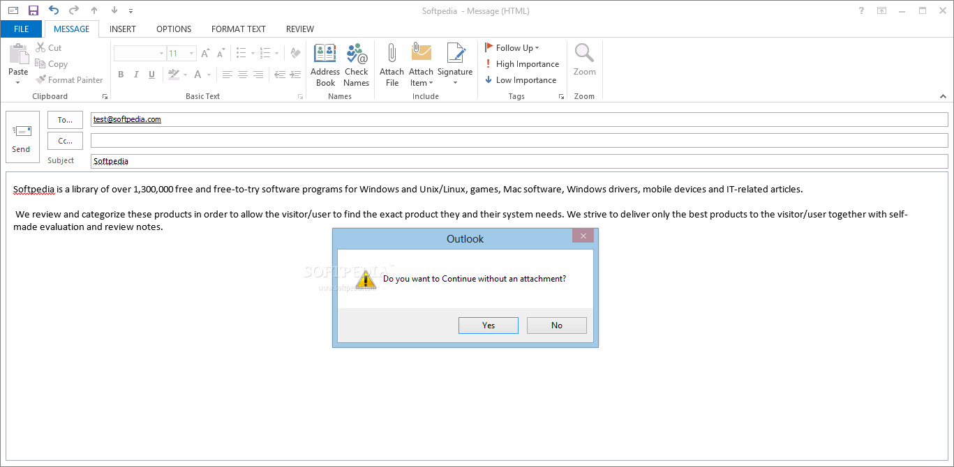
Task: Click the To... button
Action: (x=65, y=120)
